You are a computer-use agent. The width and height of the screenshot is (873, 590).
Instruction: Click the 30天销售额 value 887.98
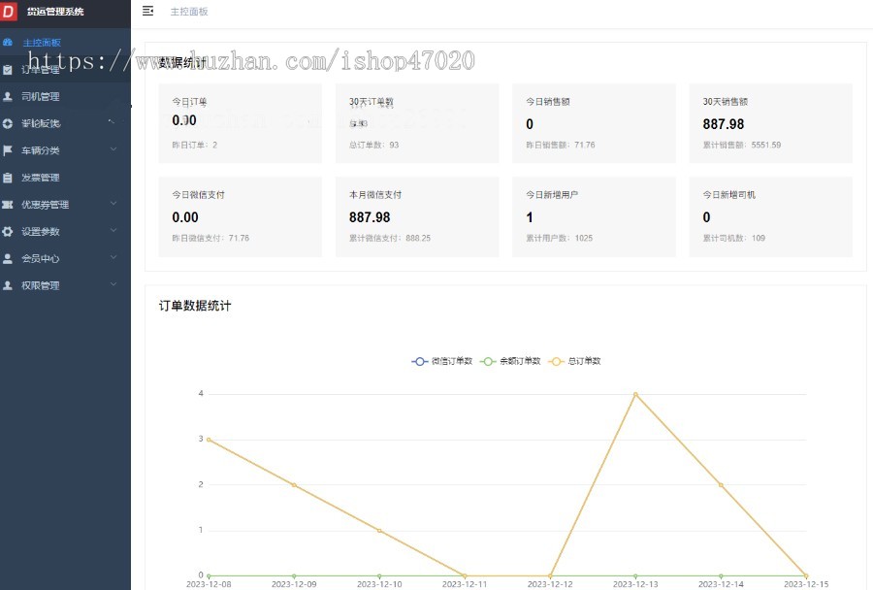point(724,124)
